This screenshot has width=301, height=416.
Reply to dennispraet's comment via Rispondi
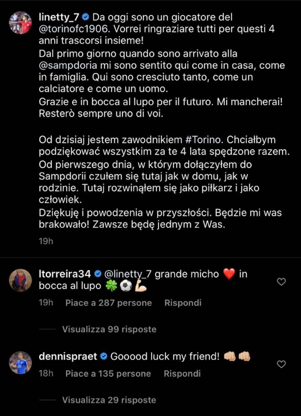tap(182, 374)
